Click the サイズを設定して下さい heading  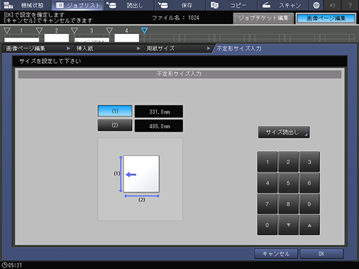(50, 61)
